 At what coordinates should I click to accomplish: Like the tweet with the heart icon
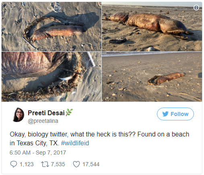pos(76,164)
